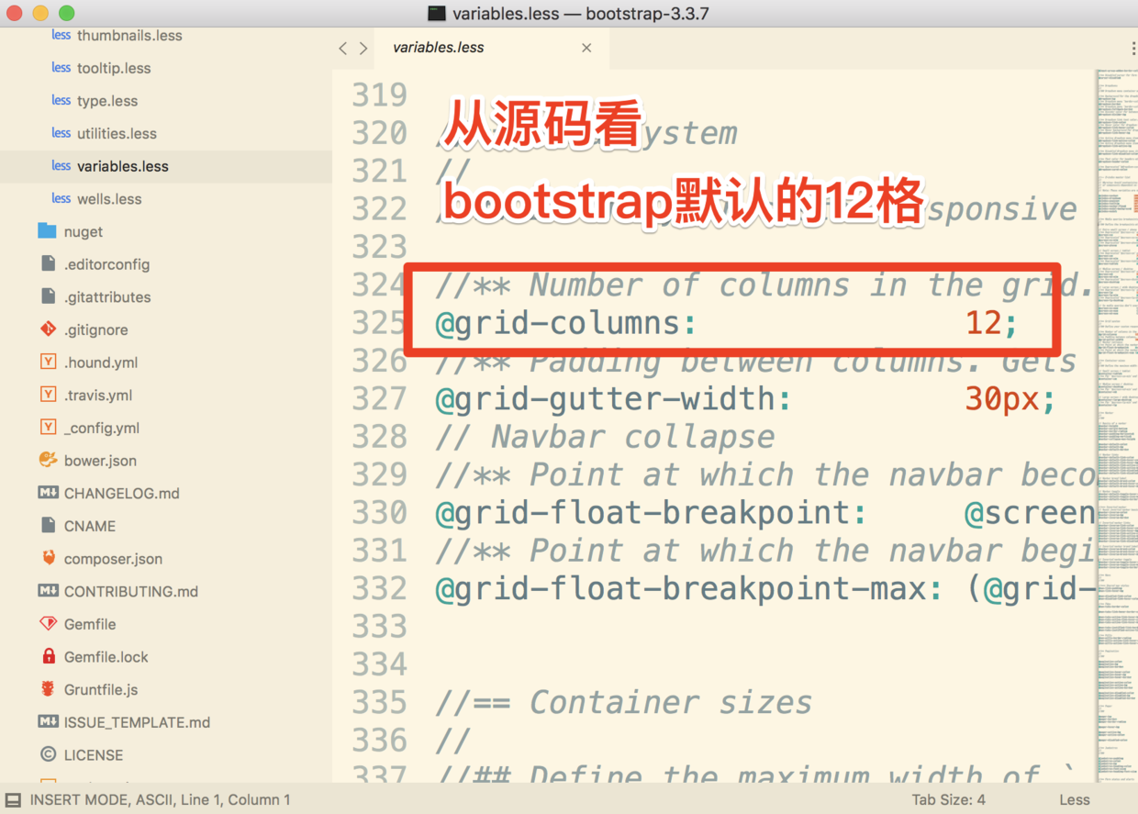The width and height of the screenshot is (1138, 814).
Task: Click the Markdown icon next to CHANGELOG.md
Action: (47, 493)
